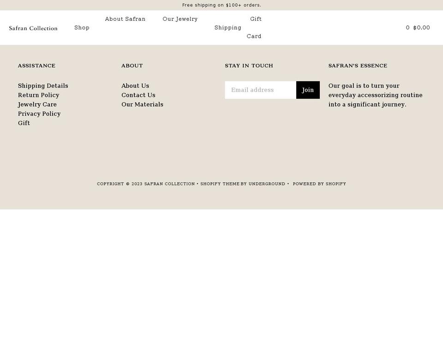Open the Shop menu

82,27
